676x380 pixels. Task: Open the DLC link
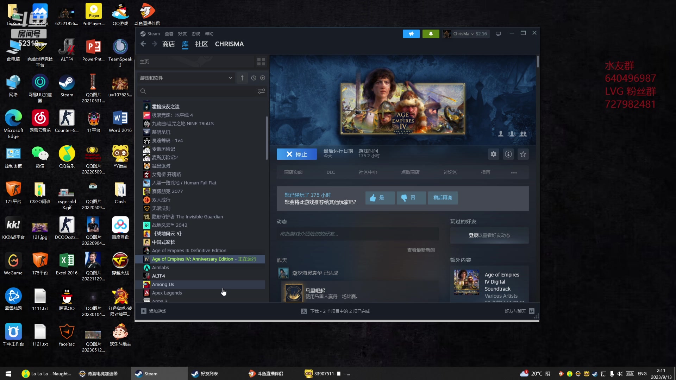coord(331,172)
